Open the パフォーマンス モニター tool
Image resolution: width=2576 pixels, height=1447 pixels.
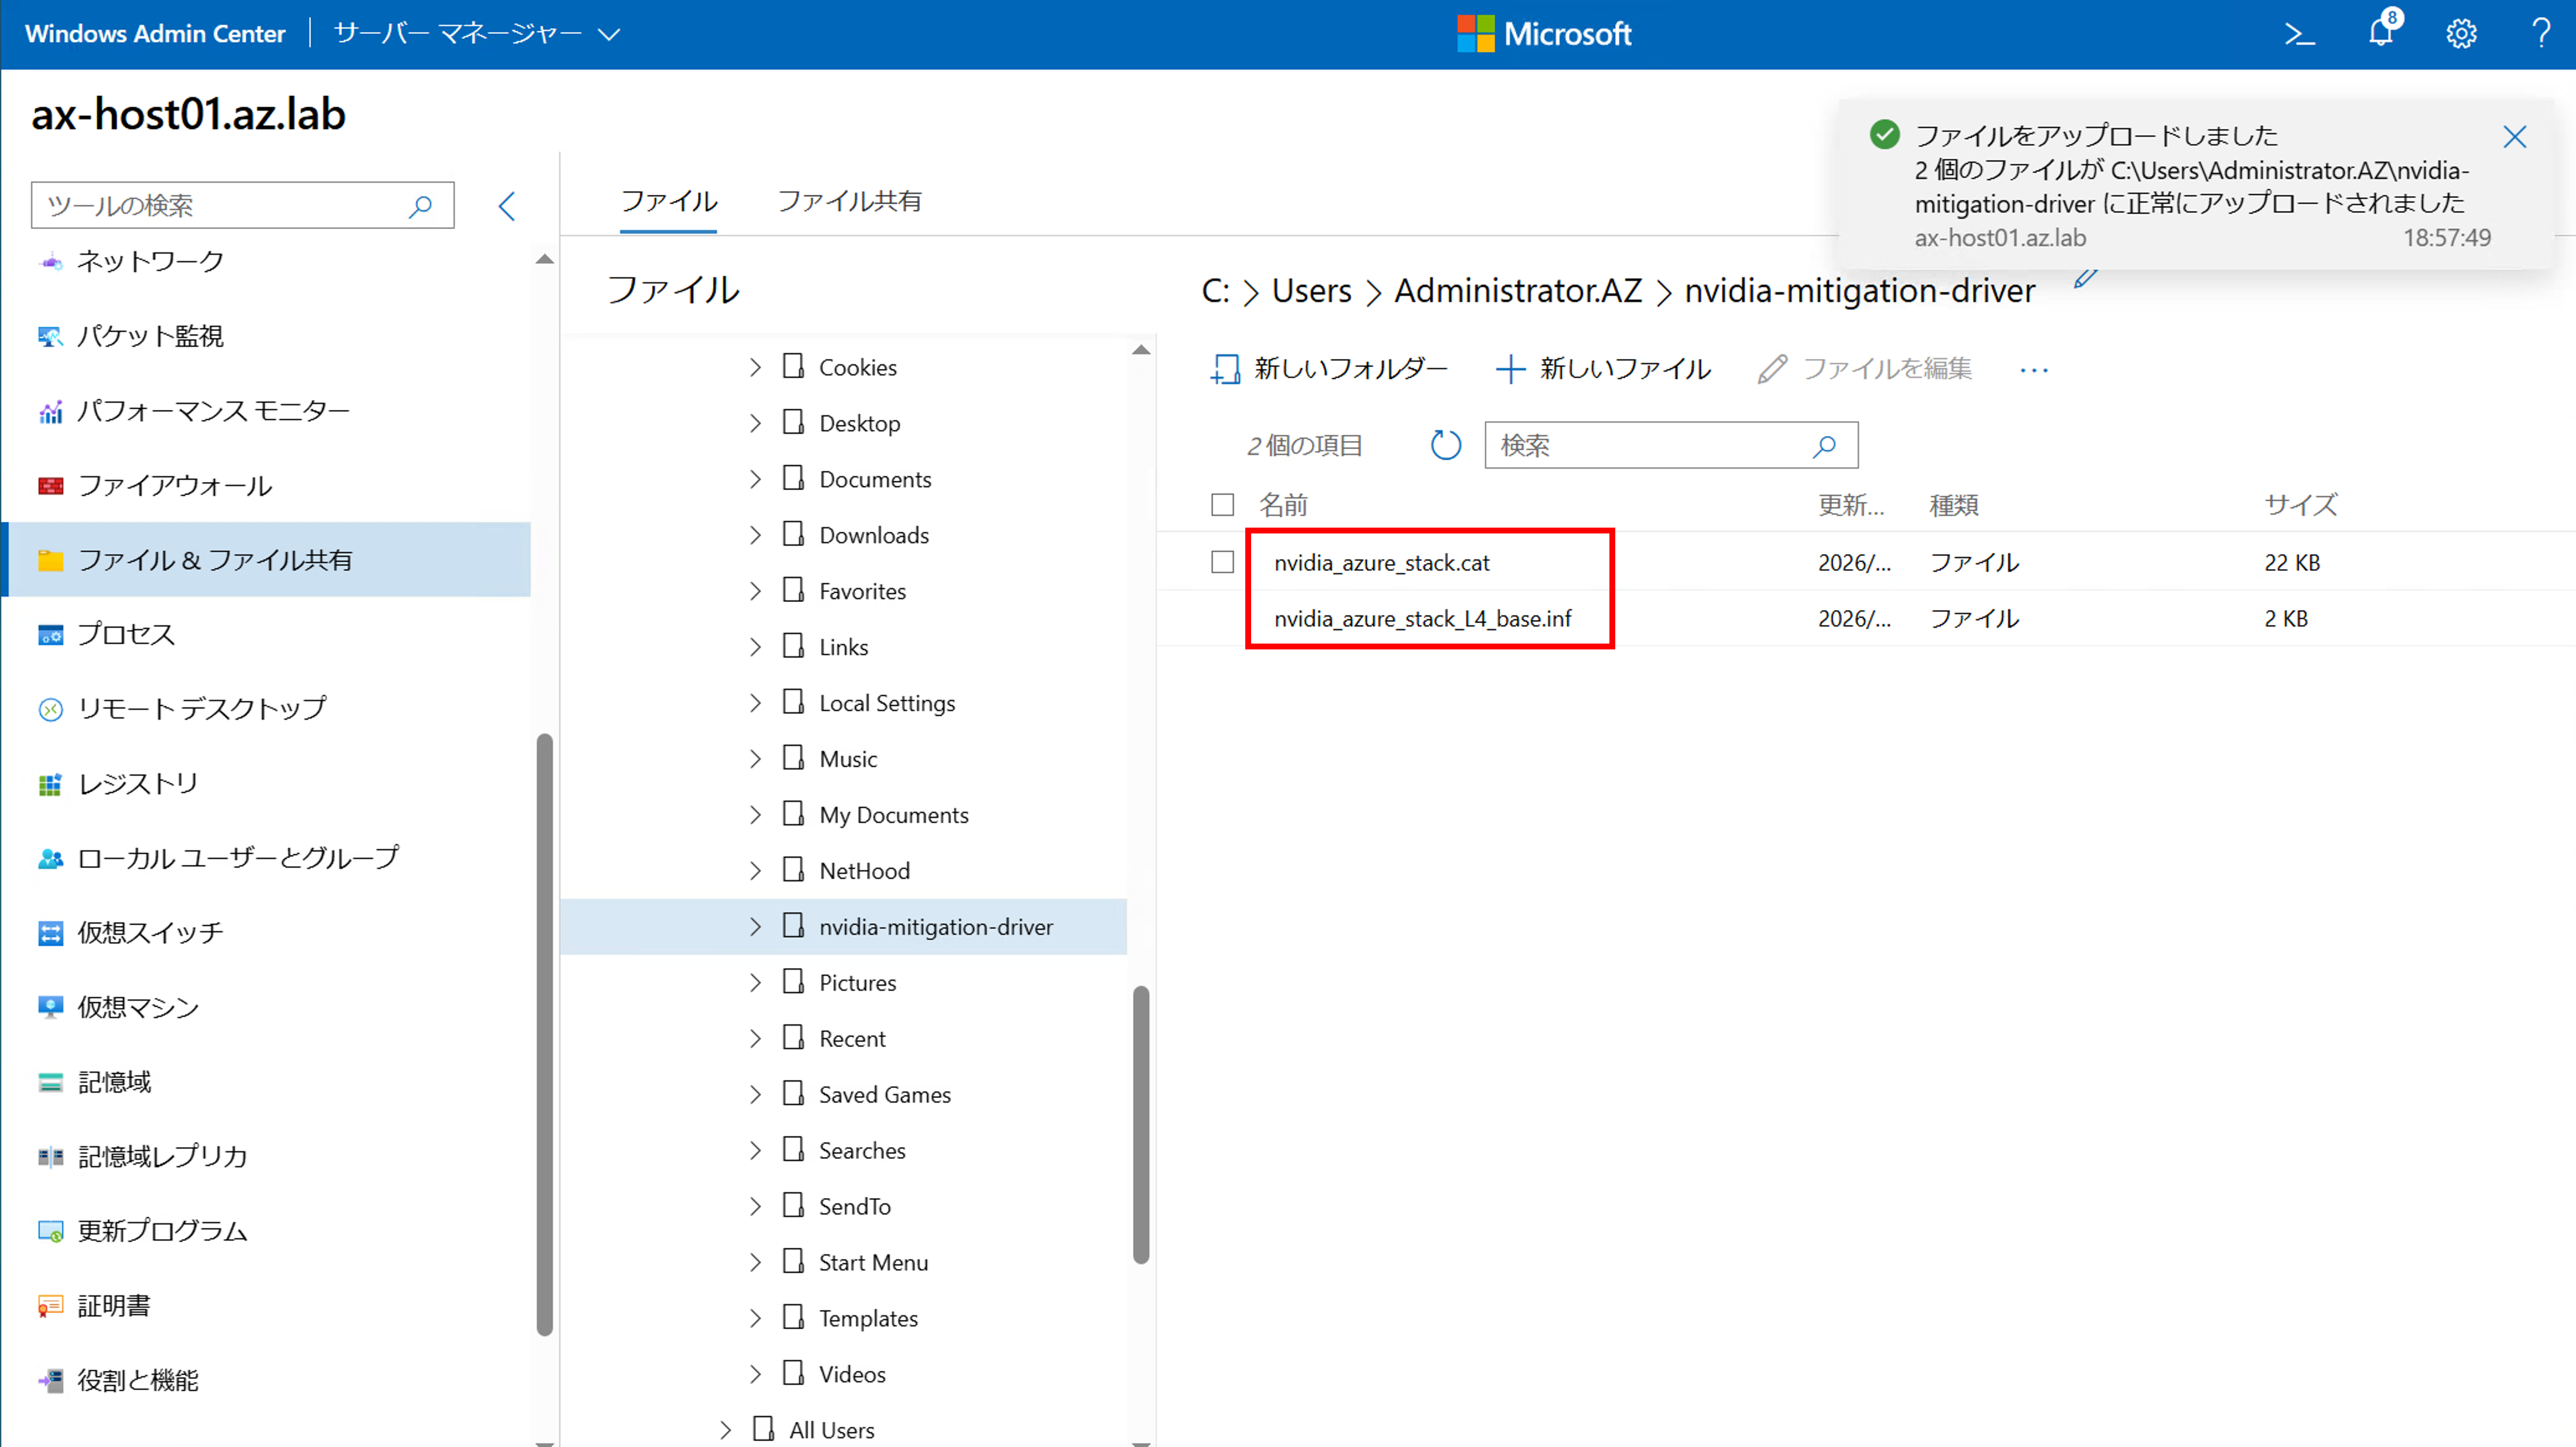(213, 410)
